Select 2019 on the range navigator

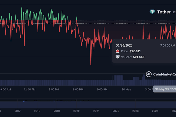click(x=57, y=111)
